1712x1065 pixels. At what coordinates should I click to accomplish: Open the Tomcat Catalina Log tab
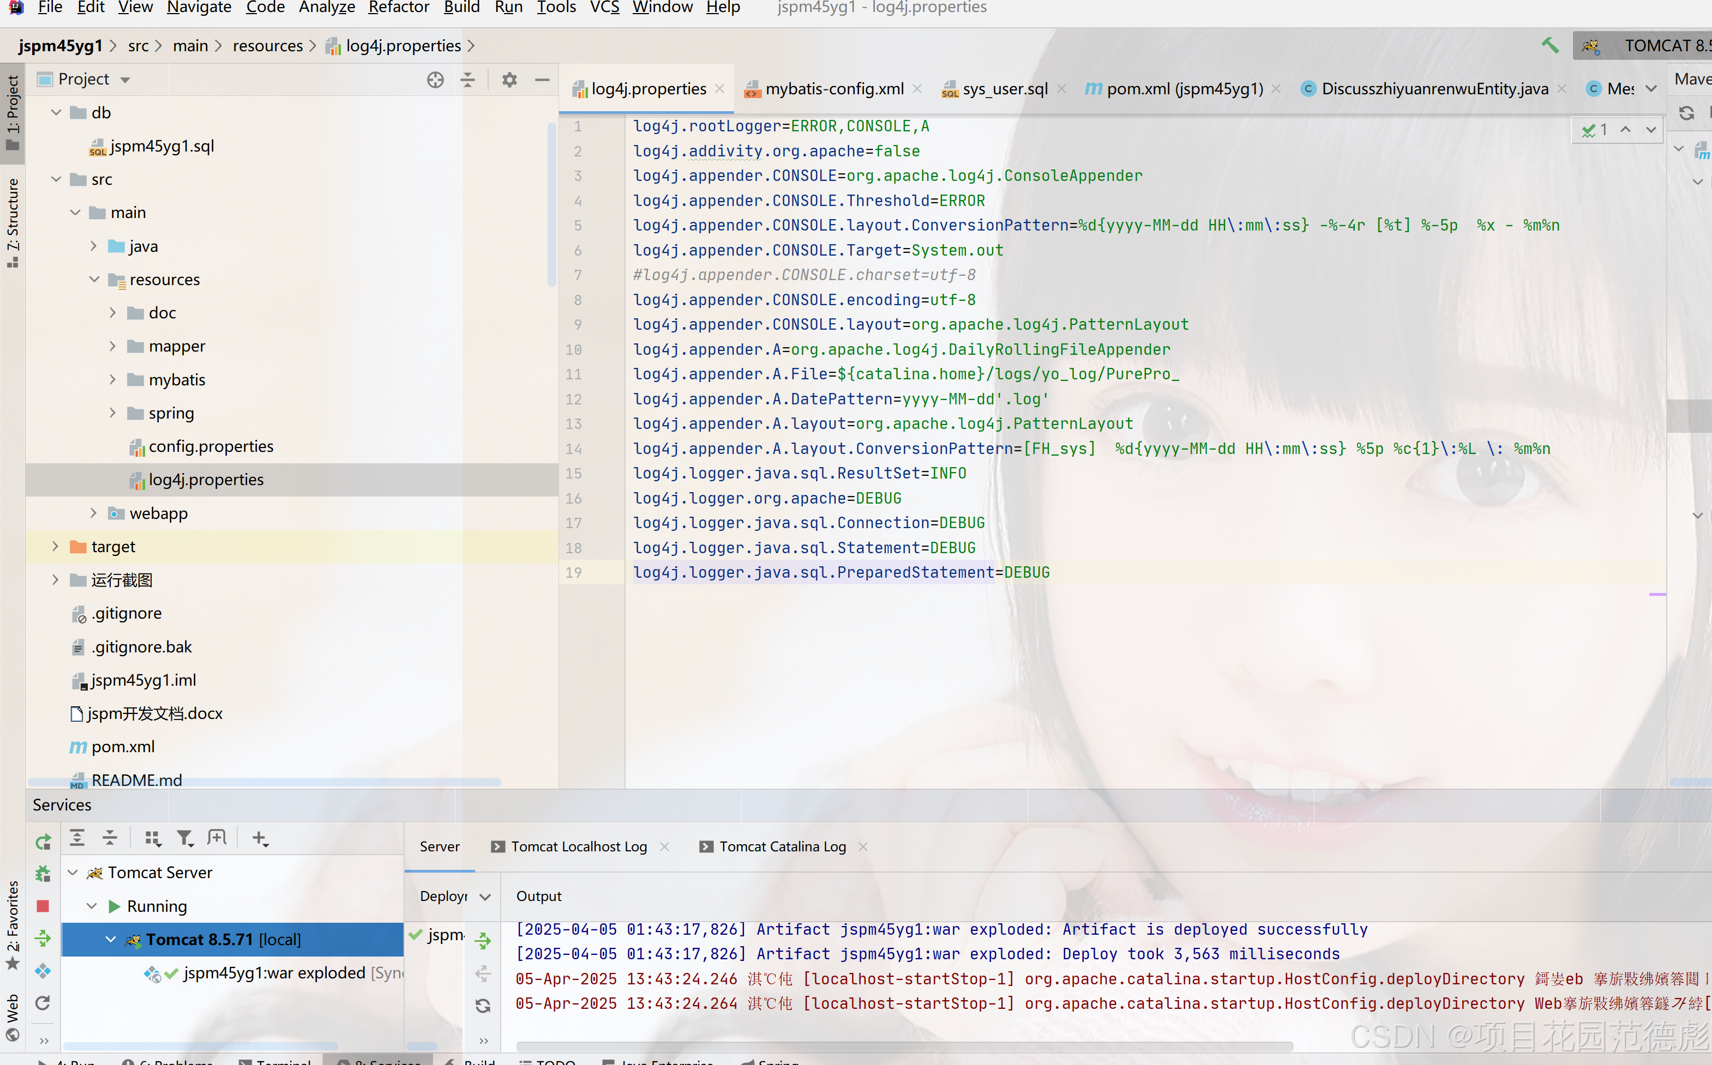(782, 846)
